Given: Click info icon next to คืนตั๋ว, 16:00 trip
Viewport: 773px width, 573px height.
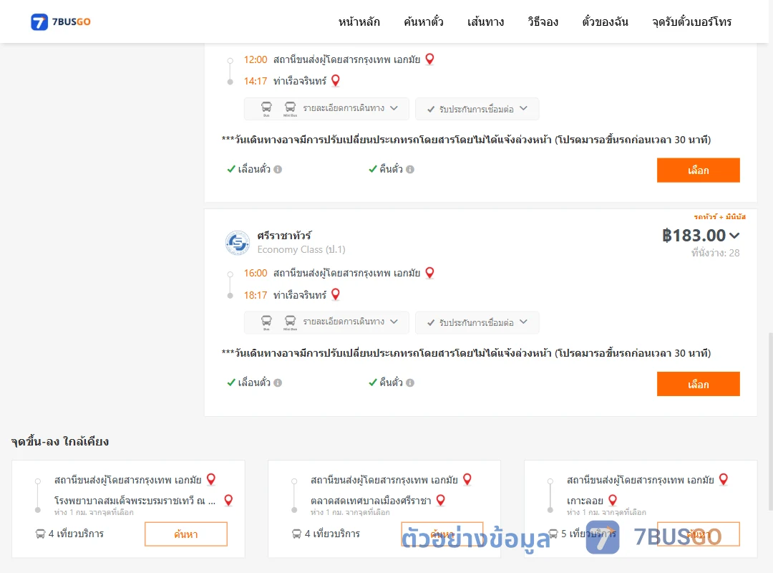Looking at the screenshot, I should coord(410,382).
